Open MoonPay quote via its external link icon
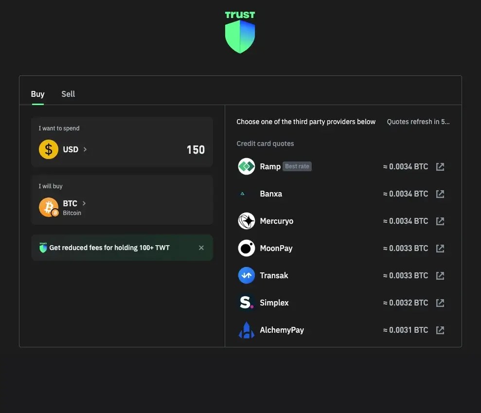Viewport: 481px width, 413px height. [x=440, y=248]
